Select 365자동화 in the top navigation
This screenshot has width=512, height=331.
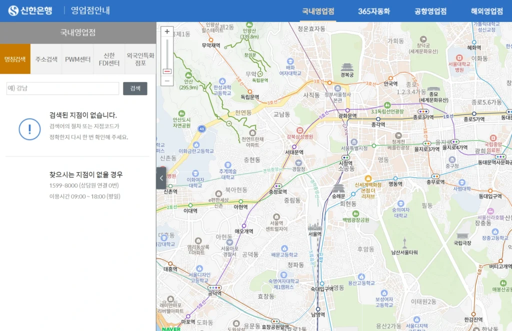[x=373, y=11]
